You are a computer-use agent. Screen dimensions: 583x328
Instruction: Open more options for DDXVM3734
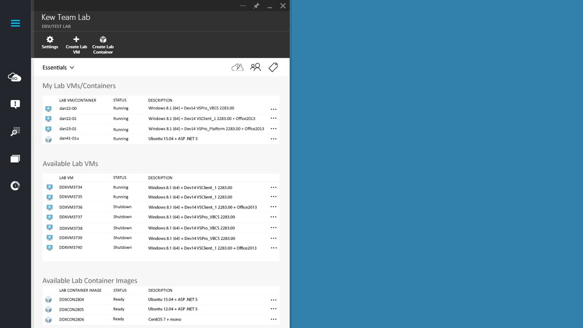273,188
